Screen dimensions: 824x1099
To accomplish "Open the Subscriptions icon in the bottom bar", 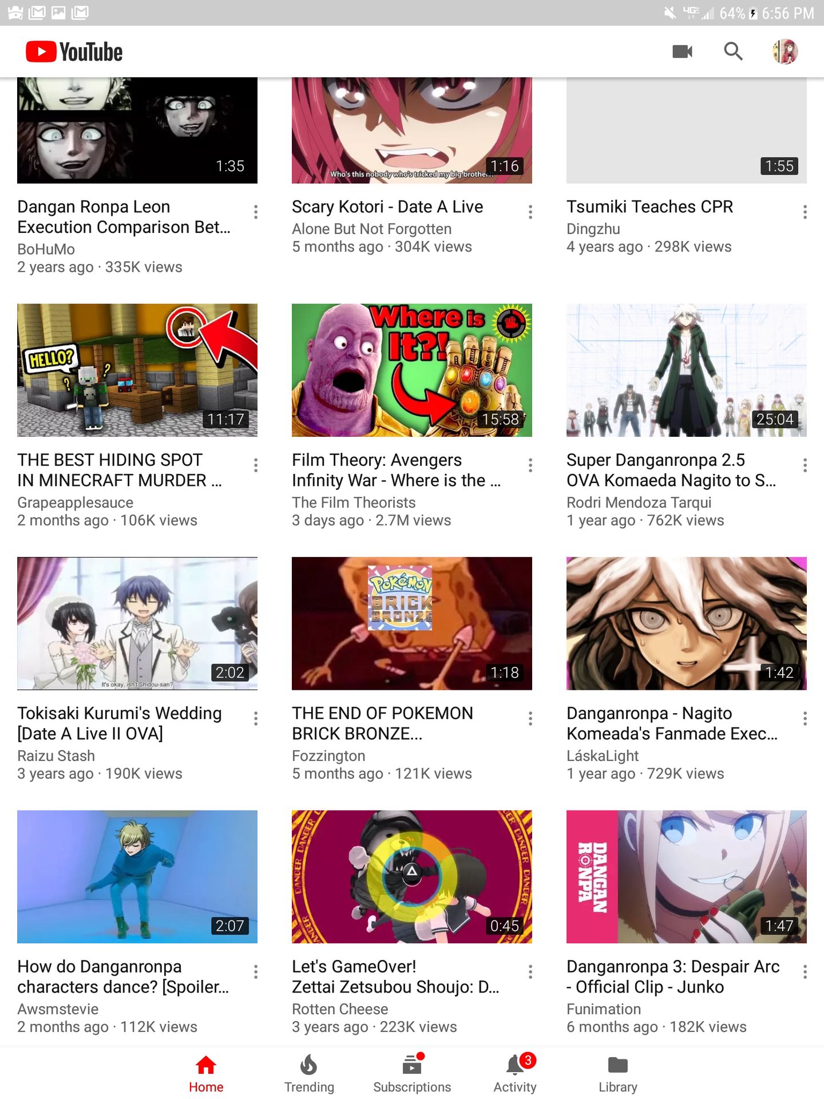I will coord(412,1065).
